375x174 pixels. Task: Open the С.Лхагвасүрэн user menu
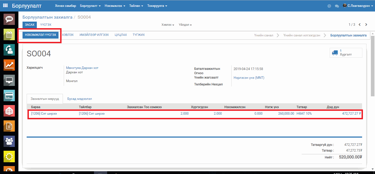point(358,6)
